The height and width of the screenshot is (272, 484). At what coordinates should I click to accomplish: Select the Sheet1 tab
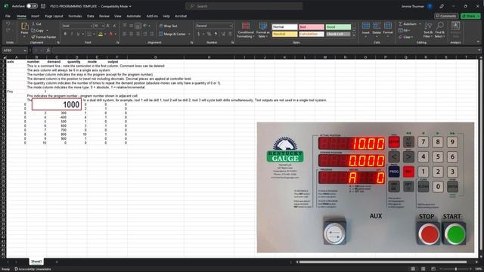(x=36, y=261)
